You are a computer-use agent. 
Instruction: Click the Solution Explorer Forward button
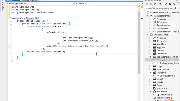pos(151,4)
